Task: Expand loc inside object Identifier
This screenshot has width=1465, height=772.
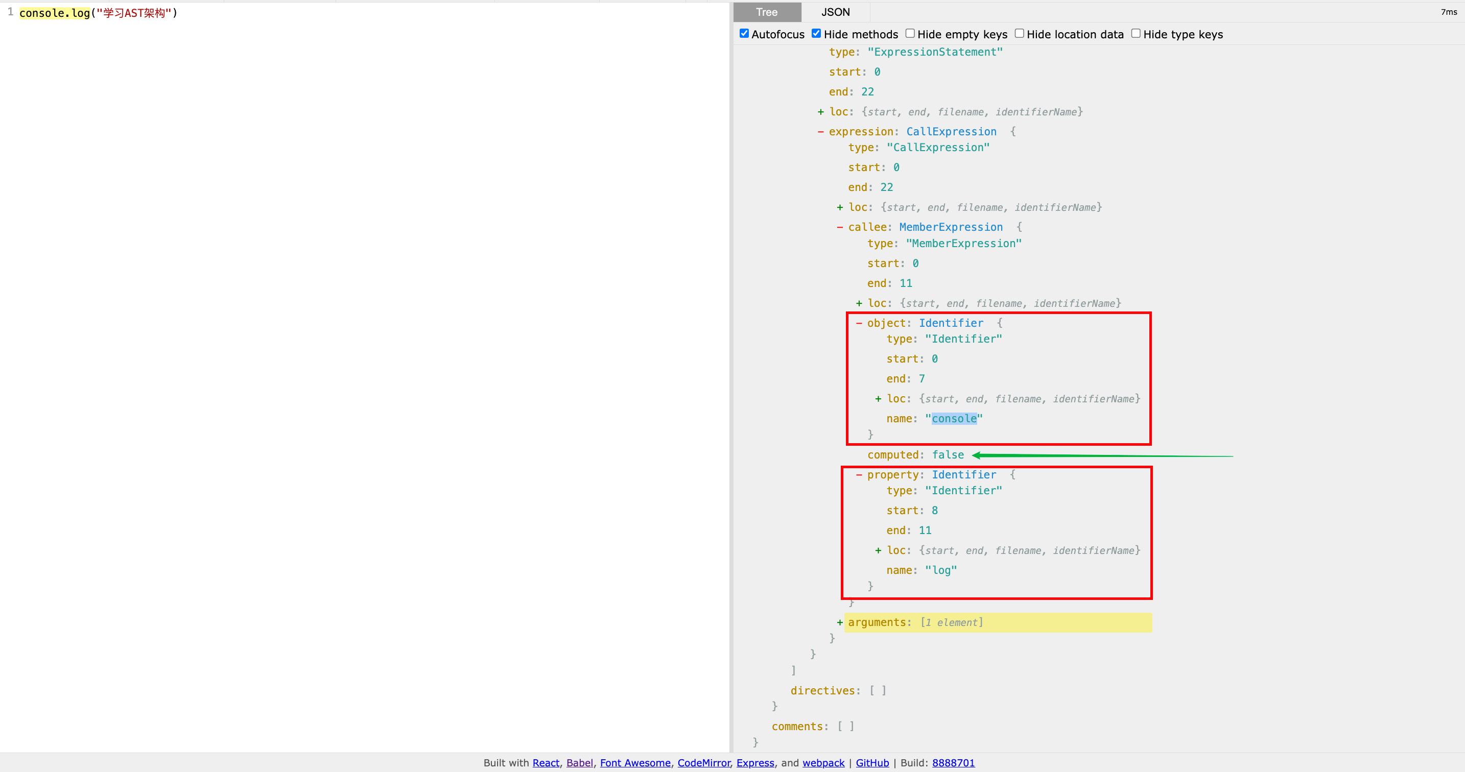Action: [878, 399]
